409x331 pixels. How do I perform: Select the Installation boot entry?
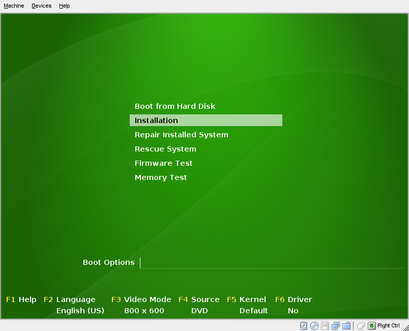(x=156, y=121)
